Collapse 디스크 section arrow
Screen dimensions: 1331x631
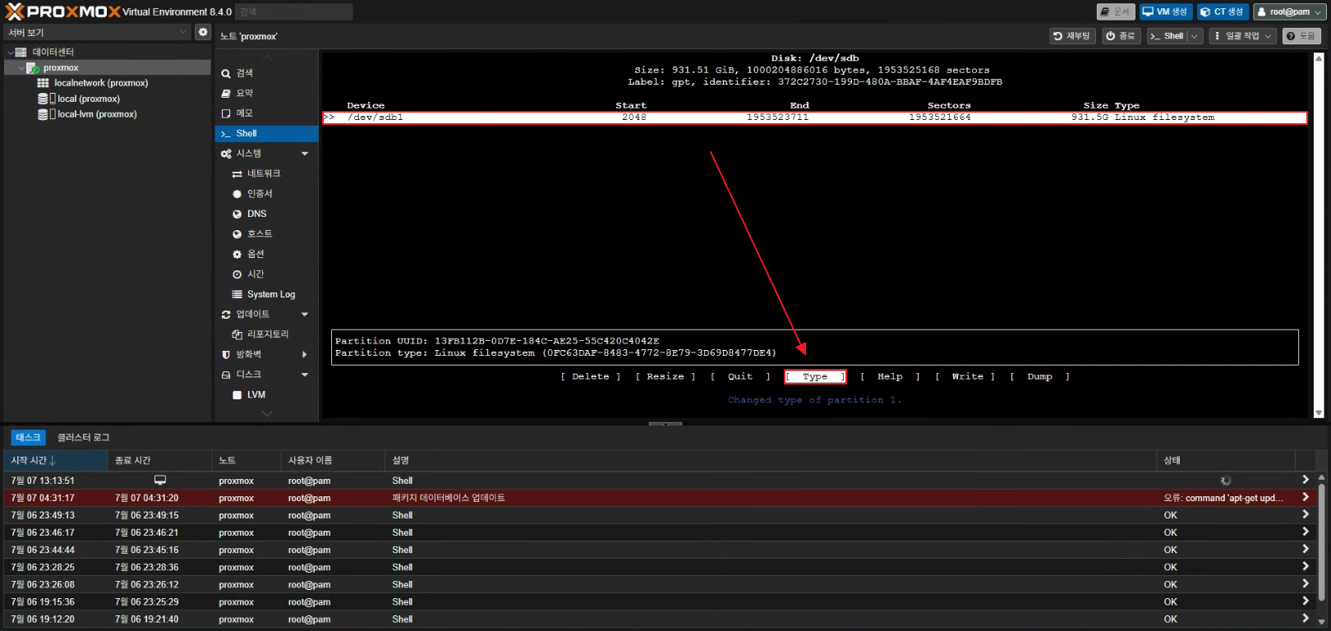(x=305, y=375)
